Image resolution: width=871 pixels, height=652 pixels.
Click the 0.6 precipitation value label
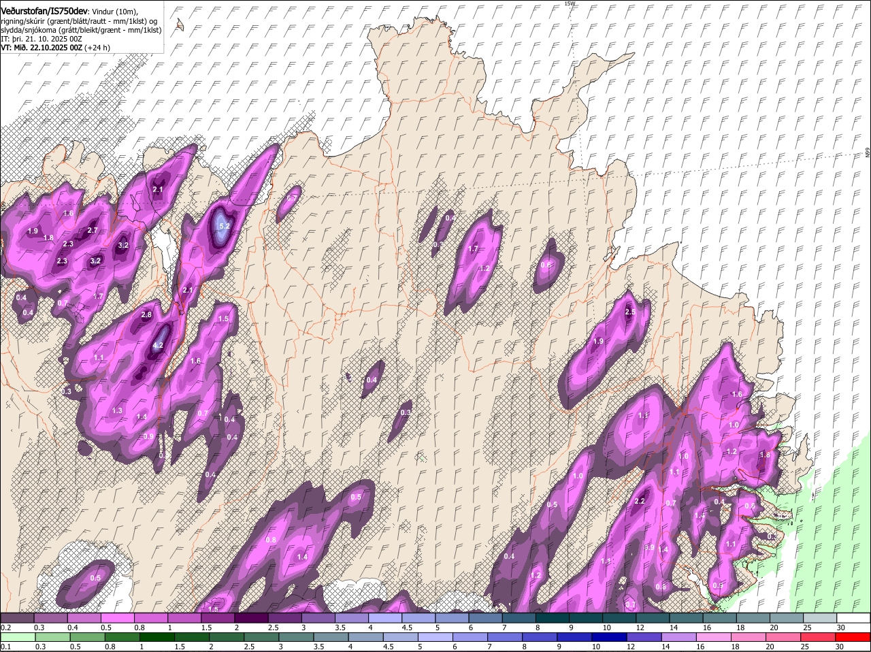(x=546, y=265)
